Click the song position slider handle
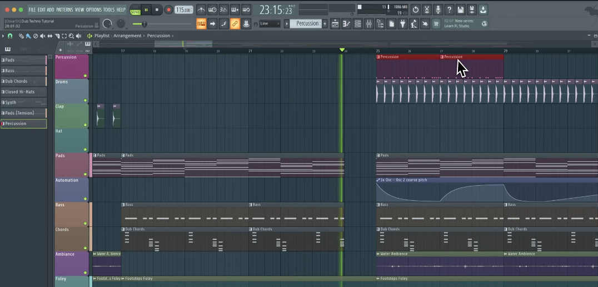Image resolution: width=598 pixels, height=287 pixels. [x=144, y=24]
